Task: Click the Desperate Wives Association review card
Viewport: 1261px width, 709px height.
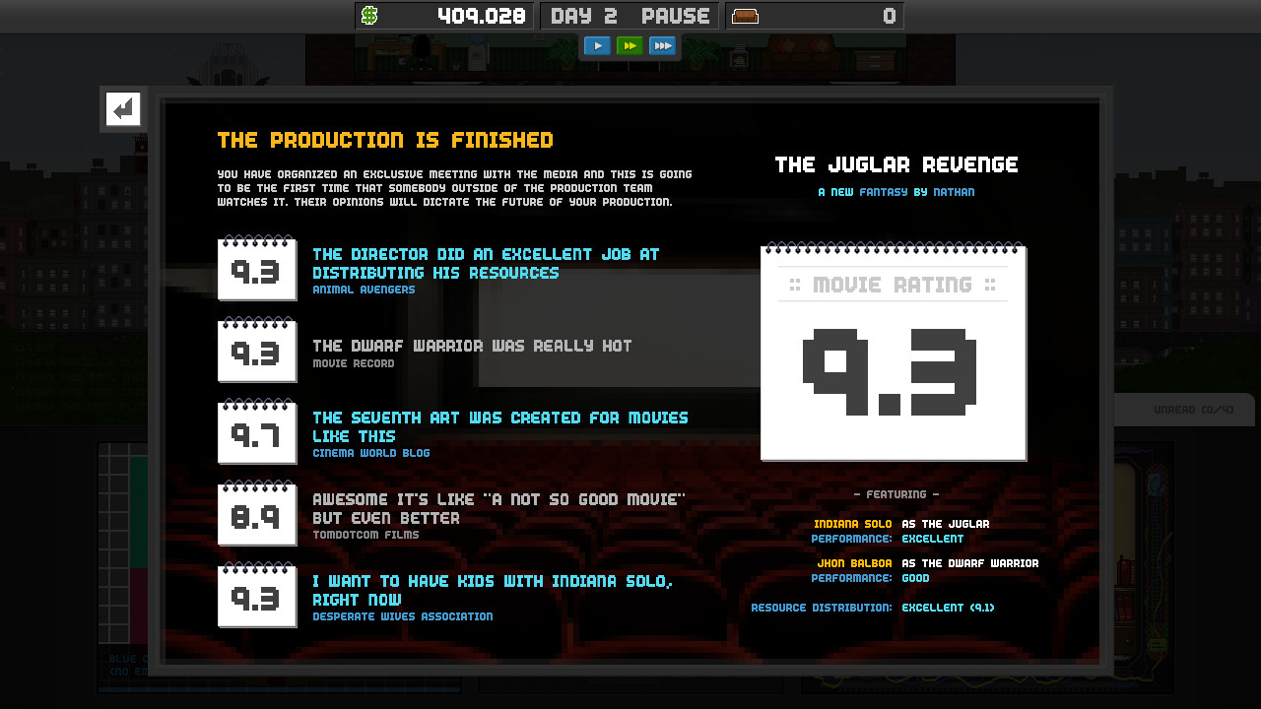Action: (256, 596)
